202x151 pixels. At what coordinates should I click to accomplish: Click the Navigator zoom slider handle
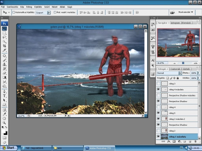click(183, 63)
